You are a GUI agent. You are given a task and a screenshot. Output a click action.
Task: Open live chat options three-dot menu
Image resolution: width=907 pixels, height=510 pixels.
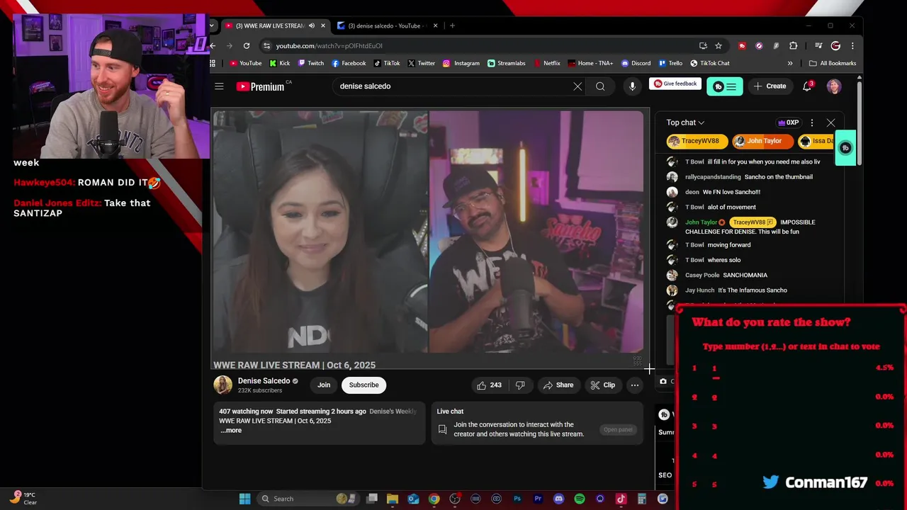(x=812, y=123)
